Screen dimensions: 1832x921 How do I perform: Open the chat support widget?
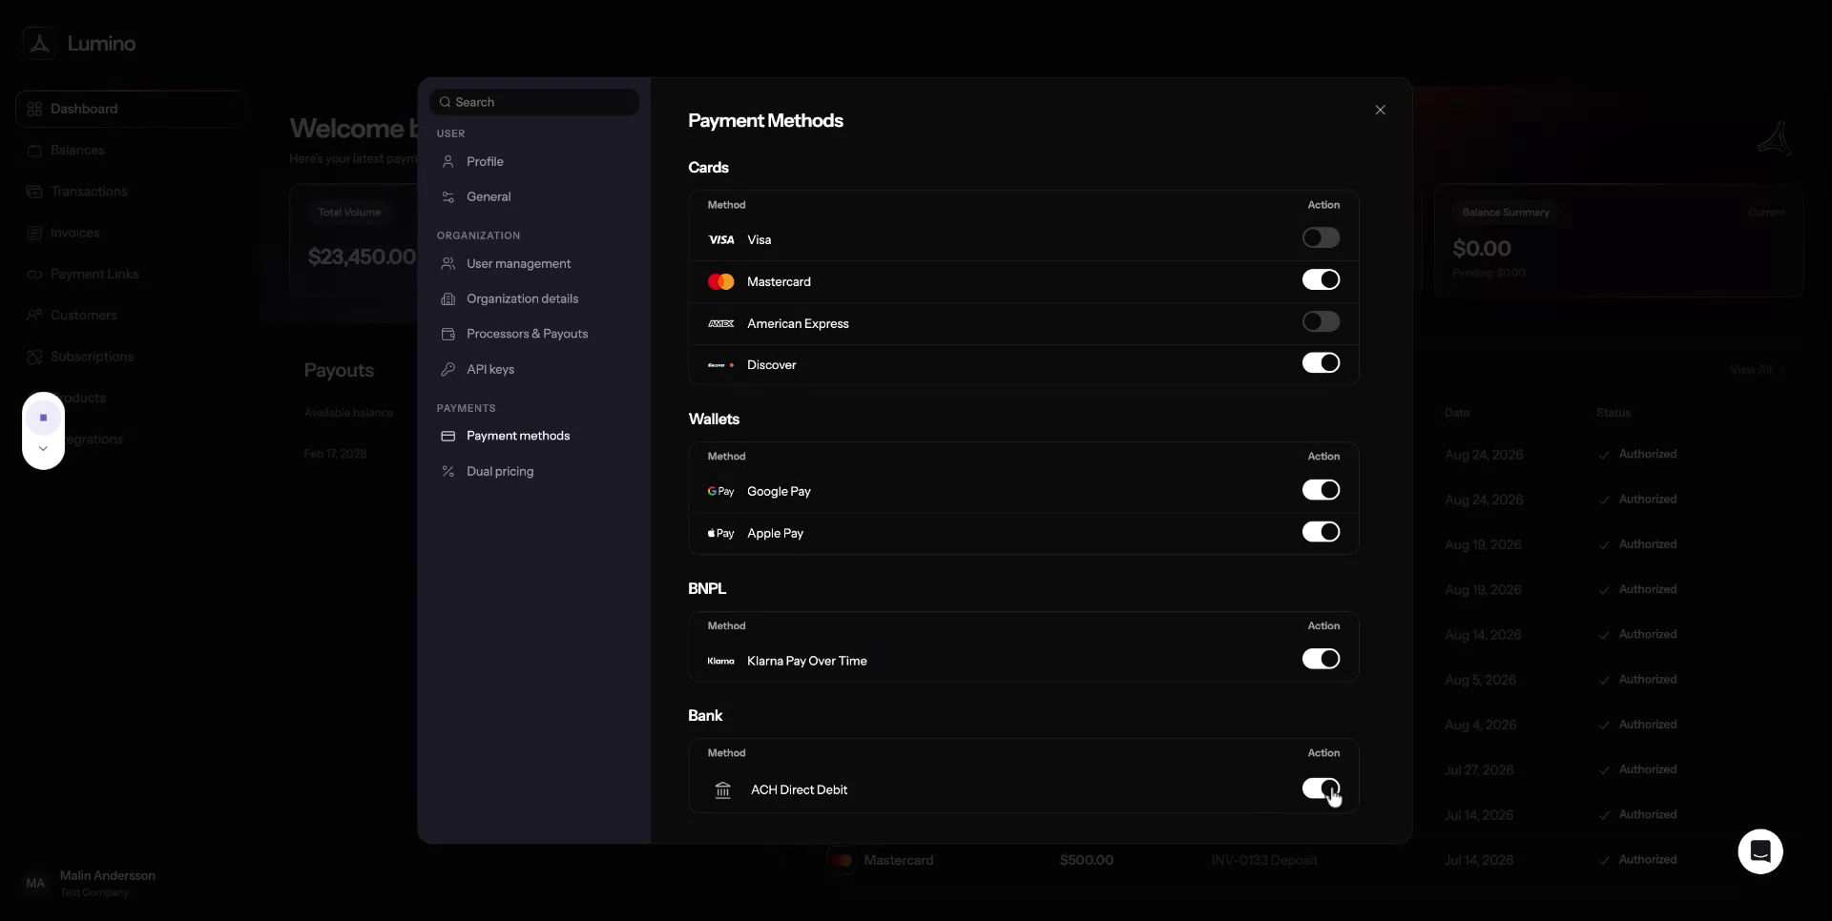1760,851
